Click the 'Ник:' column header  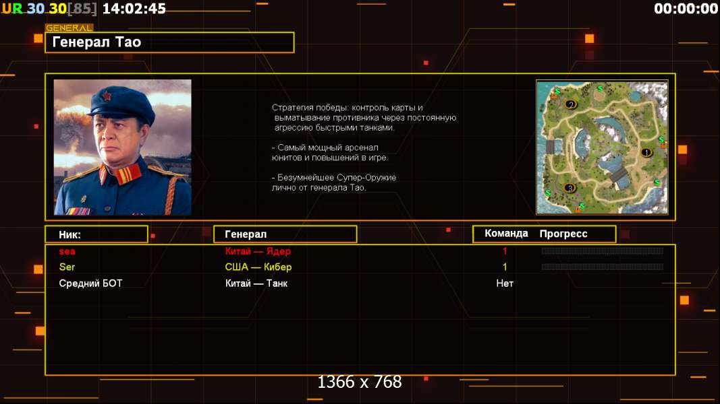[96, 234]
